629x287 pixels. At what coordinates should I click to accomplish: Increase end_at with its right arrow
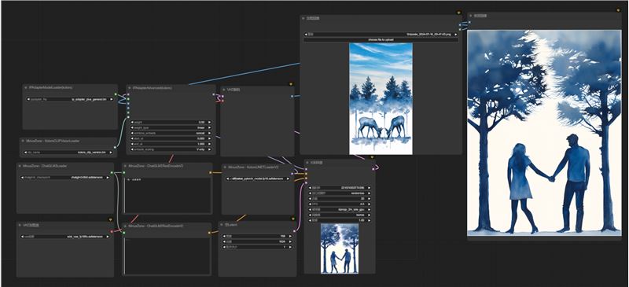(209, 144)
